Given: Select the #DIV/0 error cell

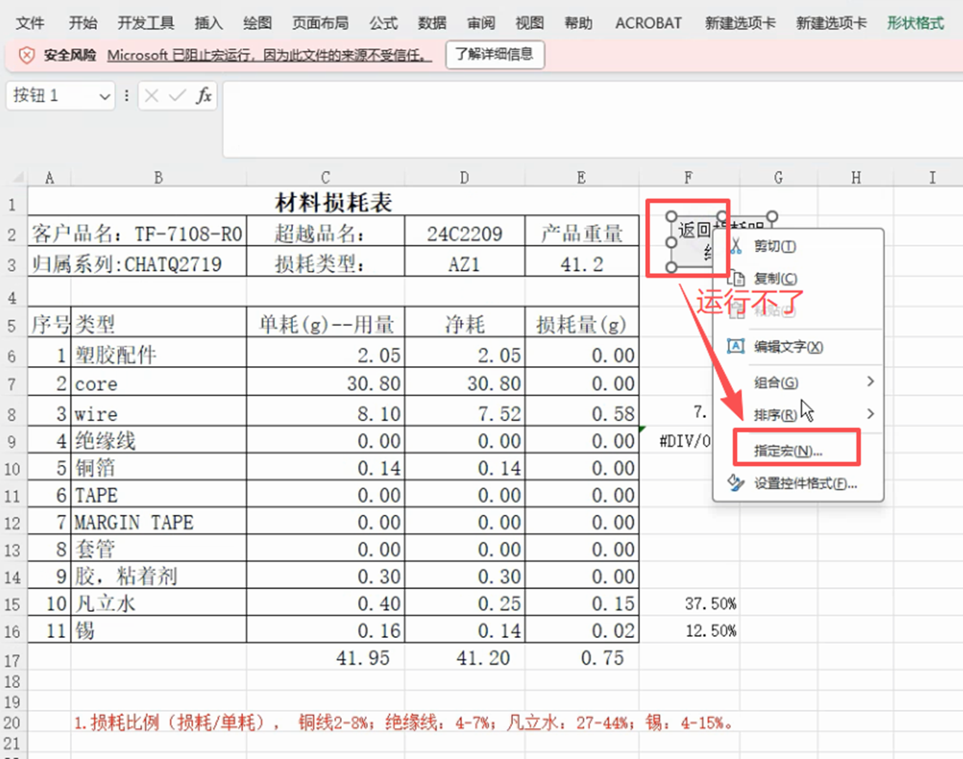Looking at the screenshot, I should click(686, 441).
